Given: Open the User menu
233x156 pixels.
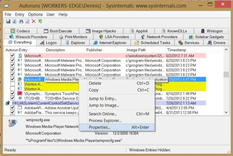Looking at the screenshot, I should (50, 14).
